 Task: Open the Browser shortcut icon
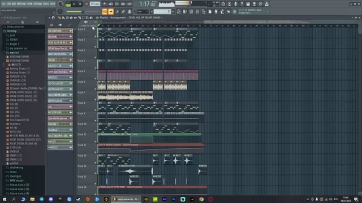[x=204, y=11]
